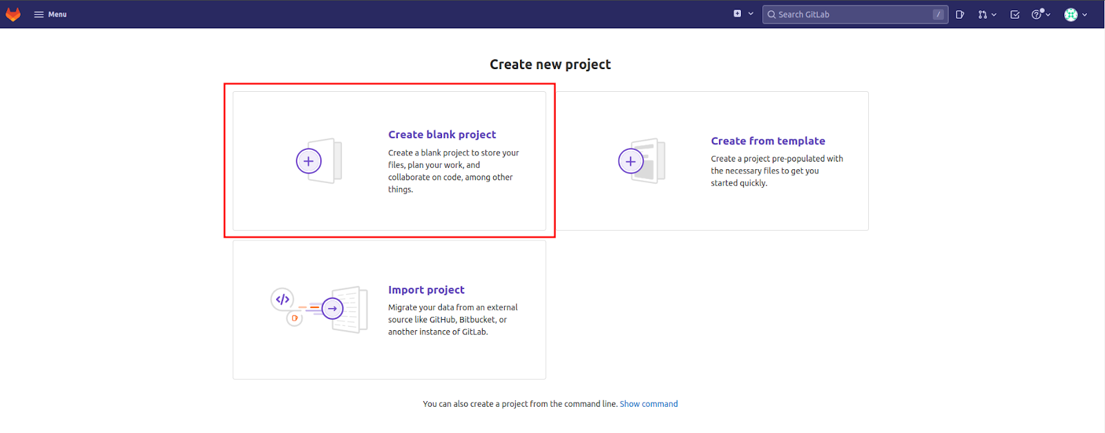The width and height of the screenshot is (1105, 433).
Task: Open the Issues icon in navbar
Action: (x=960, y=15)
